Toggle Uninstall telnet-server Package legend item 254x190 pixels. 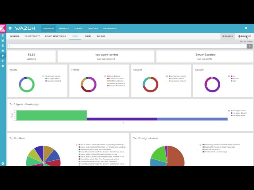click(x=214, y=152)
